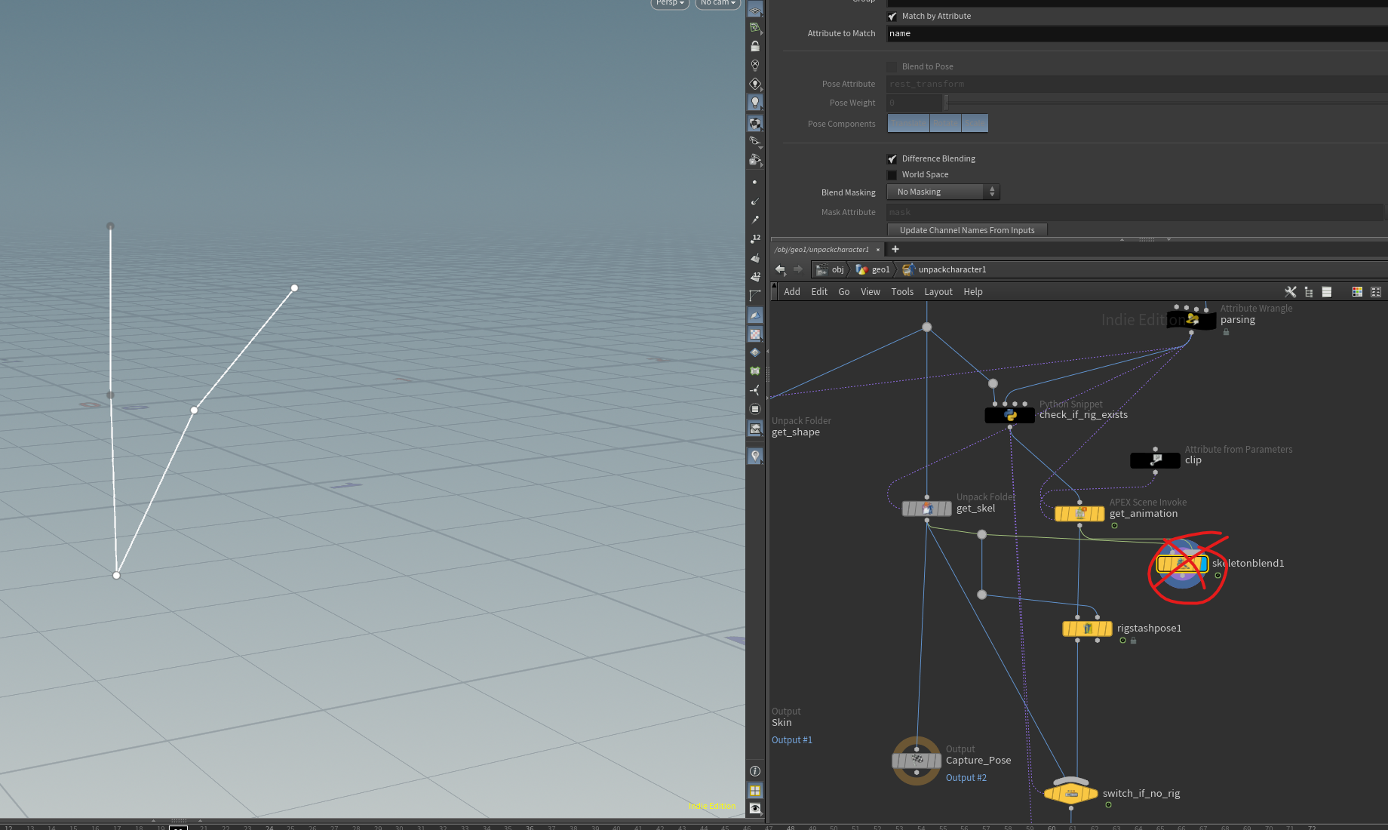Click the Python icon on check_if_rig_exists node
Viewport: 1388px width, 830px height.
pyautogui.click(x=1010, y=415)
